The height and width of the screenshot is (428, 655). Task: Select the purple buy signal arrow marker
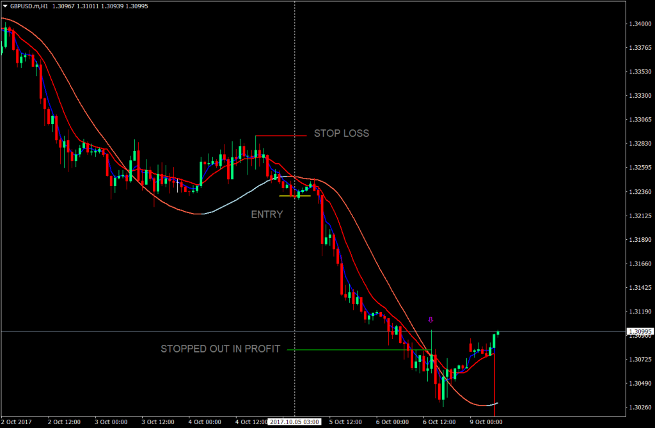click(x=430, y=319)
